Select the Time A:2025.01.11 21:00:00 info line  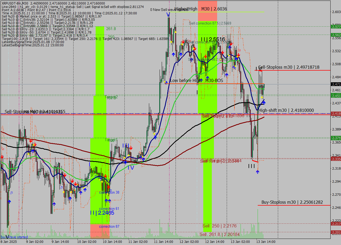(69, 13)
